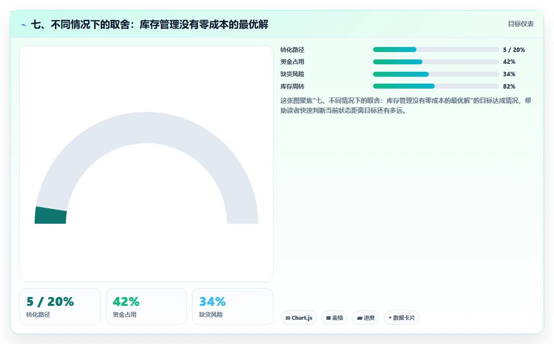Image resolution: width=554 pixels, height=344 pixels.
Task: Select the 42% 资金占用 card
Action: click(146, 306)
